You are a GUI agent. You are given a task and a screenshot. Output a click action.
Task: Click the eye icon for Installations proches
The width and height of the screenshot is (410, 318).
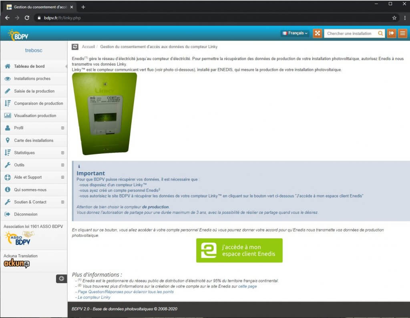pos(8,79)
